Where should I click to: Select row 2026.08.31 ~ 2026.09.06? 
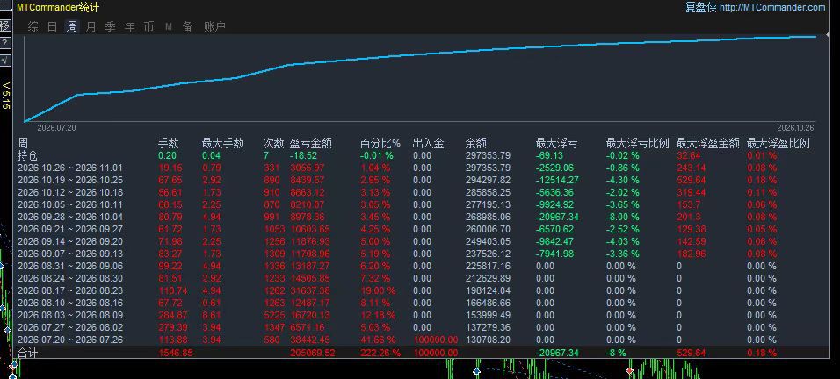[x=420, y=266]
